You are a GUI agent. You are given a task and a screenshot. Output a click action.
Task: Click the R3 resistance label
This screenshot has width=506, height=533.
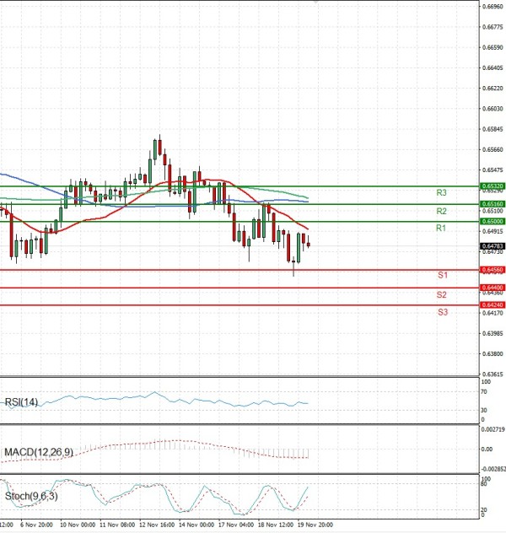[x=441, y=193]
